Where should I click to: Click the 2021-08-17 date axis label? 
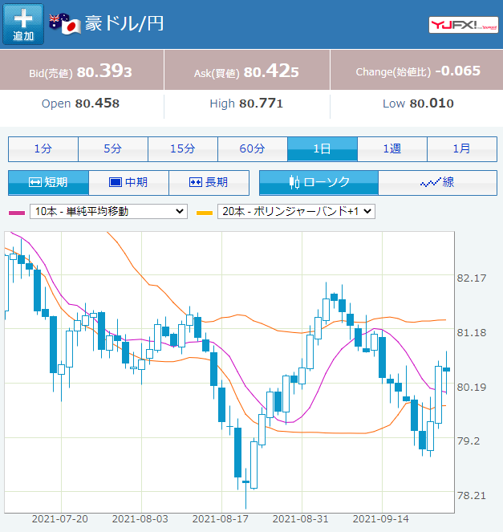coord(221,519)
